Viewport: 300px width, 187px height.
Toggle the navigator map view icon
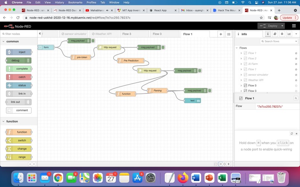tap(216, 164)
